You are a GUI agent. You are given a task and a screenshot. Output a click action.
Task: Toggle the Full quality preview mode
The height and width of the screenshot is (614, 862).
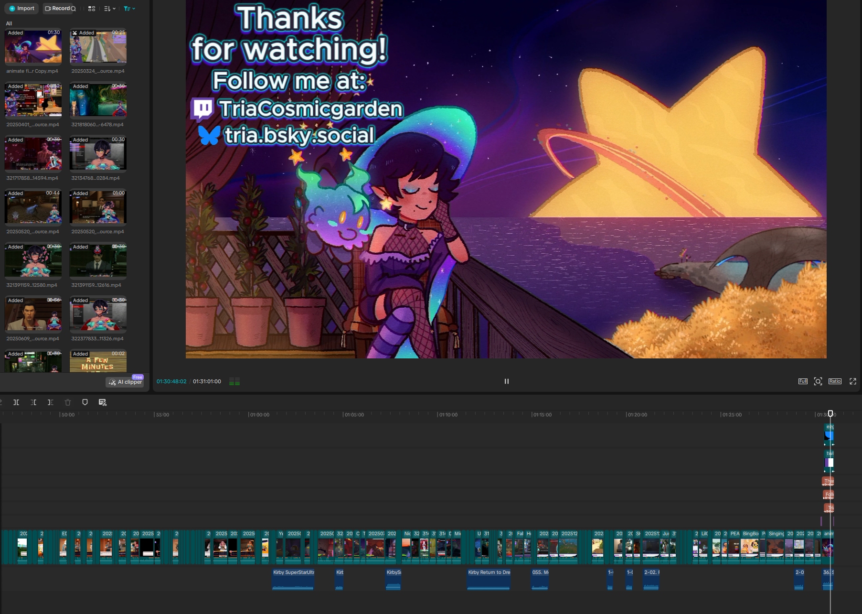803,381
